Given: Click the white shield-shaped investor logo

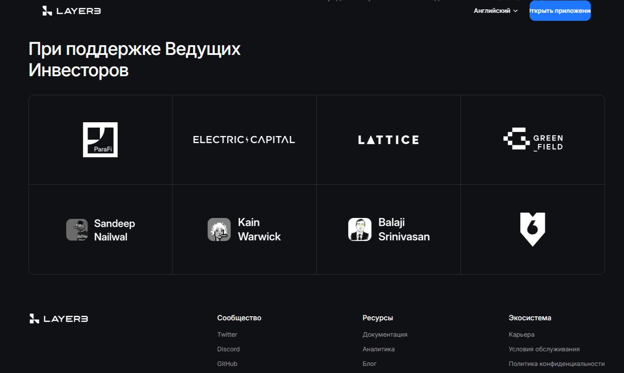Looking at the screenshot, I should click(x=533, y=229).
